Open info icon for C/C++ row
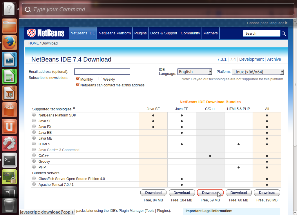This screenshot has height=215, width=297. [x=34, y=155]
